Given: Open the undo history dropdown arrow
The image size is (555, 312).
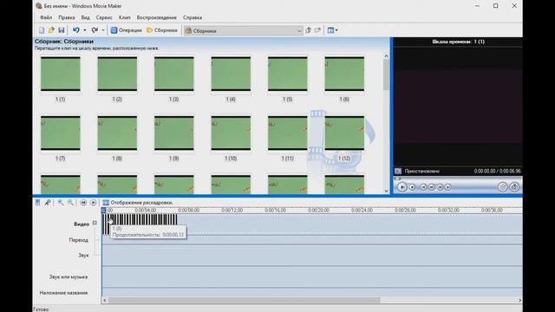Looking at the screenshot, I should tap(85, 30).
